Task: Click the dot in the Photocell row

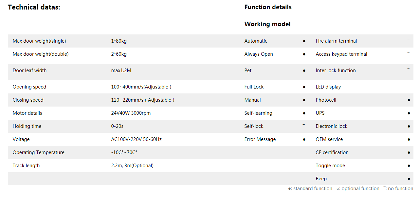Action: [409, 100]
